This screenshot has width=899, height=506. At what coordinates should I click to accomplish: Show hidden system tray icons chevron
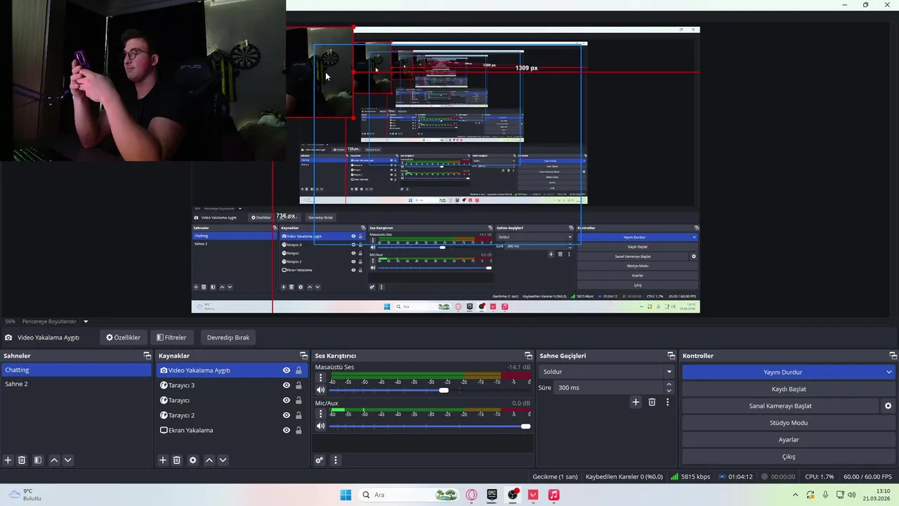[x=795, y=495]
